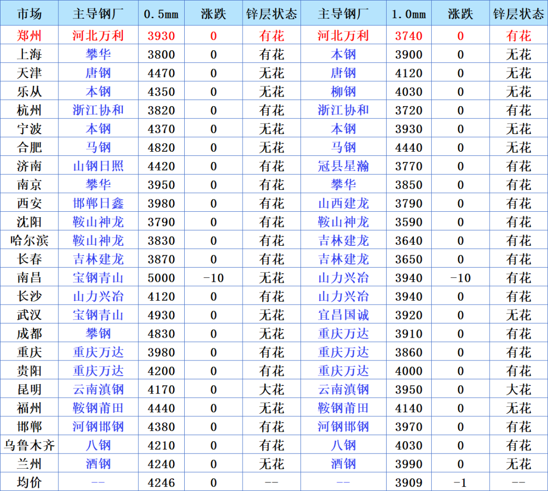Click the 攀钢 steel mill cell

click(98, 334)
